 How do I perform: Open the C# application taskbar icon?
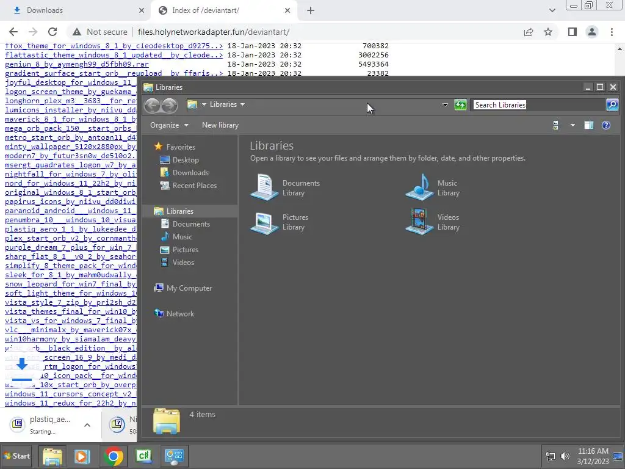coord(143,456)
